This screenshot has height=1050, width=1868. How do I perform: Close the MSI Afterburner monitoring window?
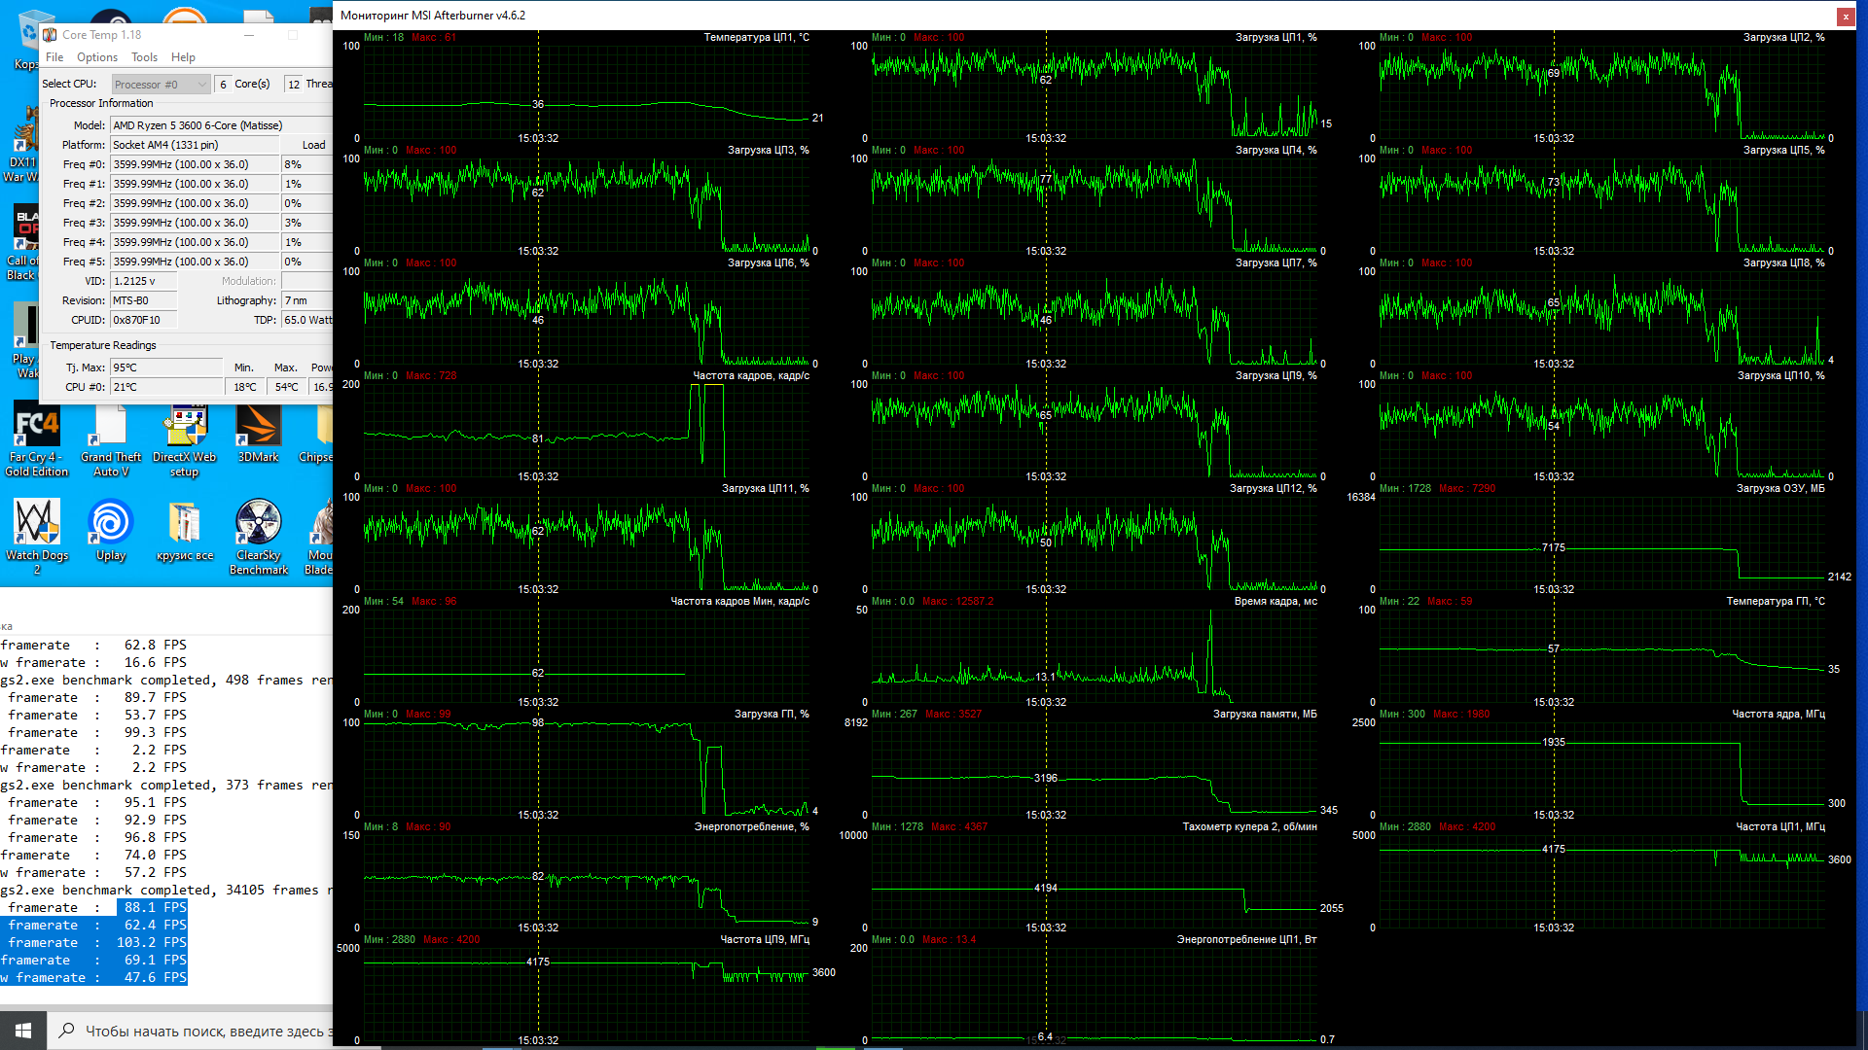(1845, 16)
